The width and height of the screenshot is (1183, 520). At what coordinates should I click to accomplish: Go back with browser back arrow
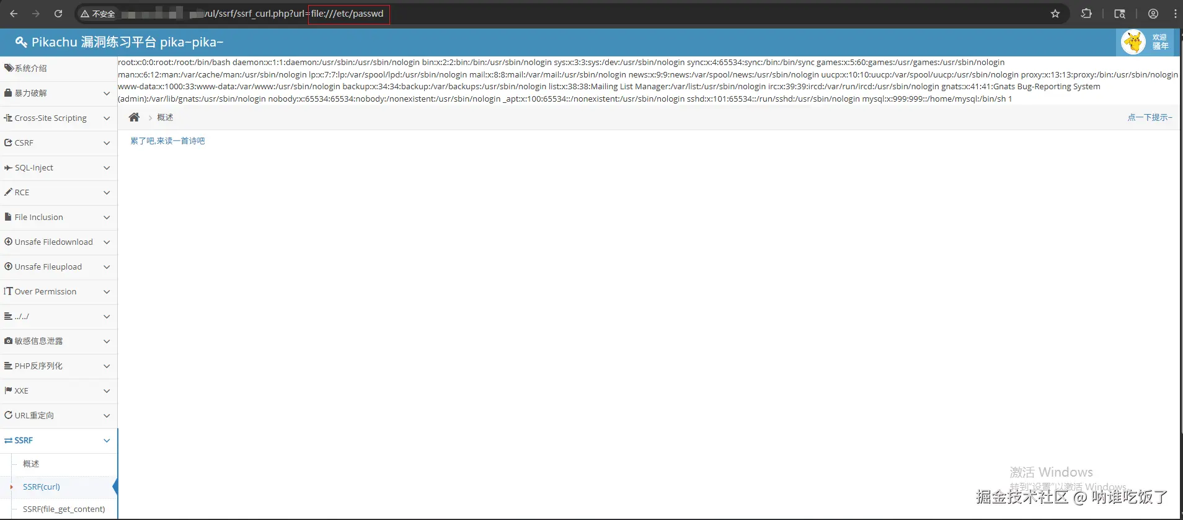pyautogui.click(x=14, y=14)
